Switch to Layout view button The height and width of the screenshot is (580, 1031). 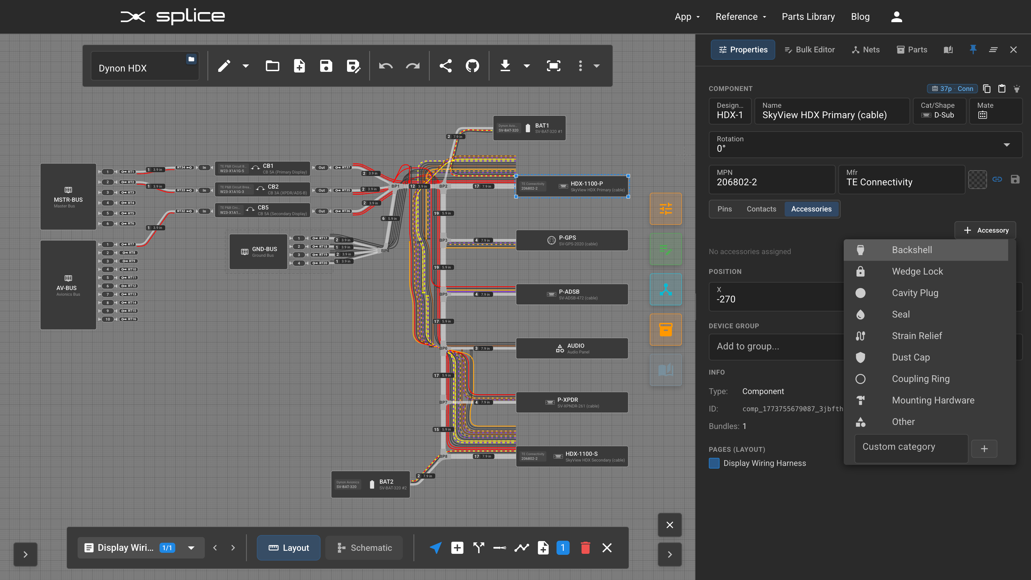coord(289,547)
